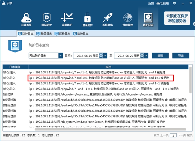This screenshot has width=195, height=141.
Task: Click the vertical scrollbar of log table
Action: (x=190, y=80)
